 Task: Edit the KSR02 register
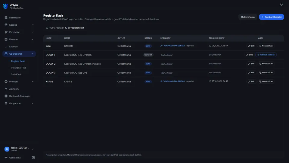[251, 81]
